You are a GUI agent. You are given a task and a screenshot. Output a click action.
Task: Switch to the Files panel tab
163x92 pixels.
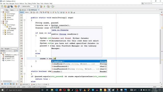pos(7,10)
